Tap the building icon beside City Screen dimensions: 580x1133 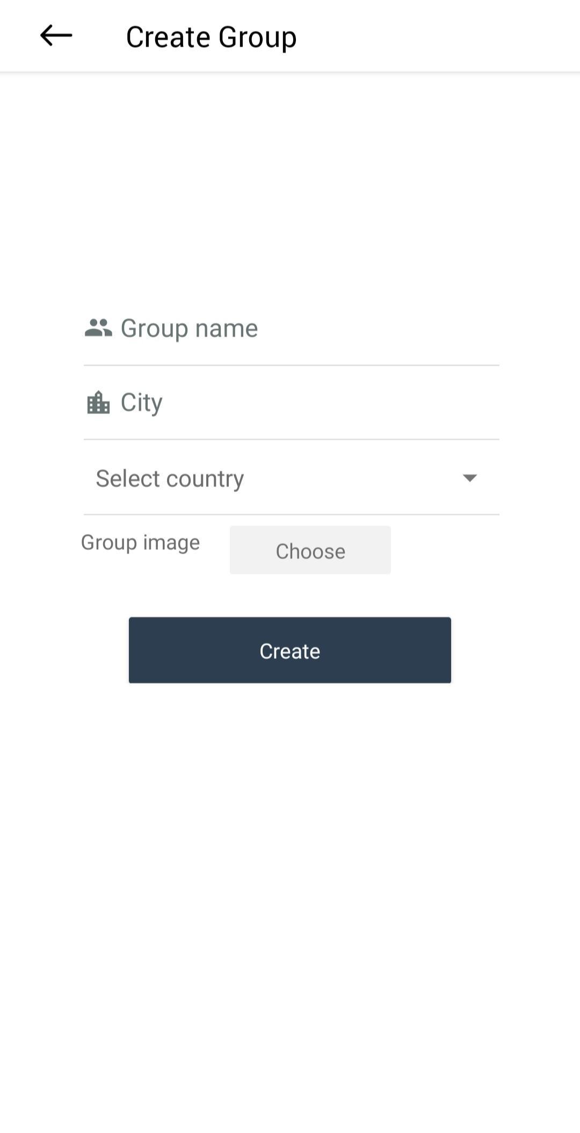(x=98, y=402)
